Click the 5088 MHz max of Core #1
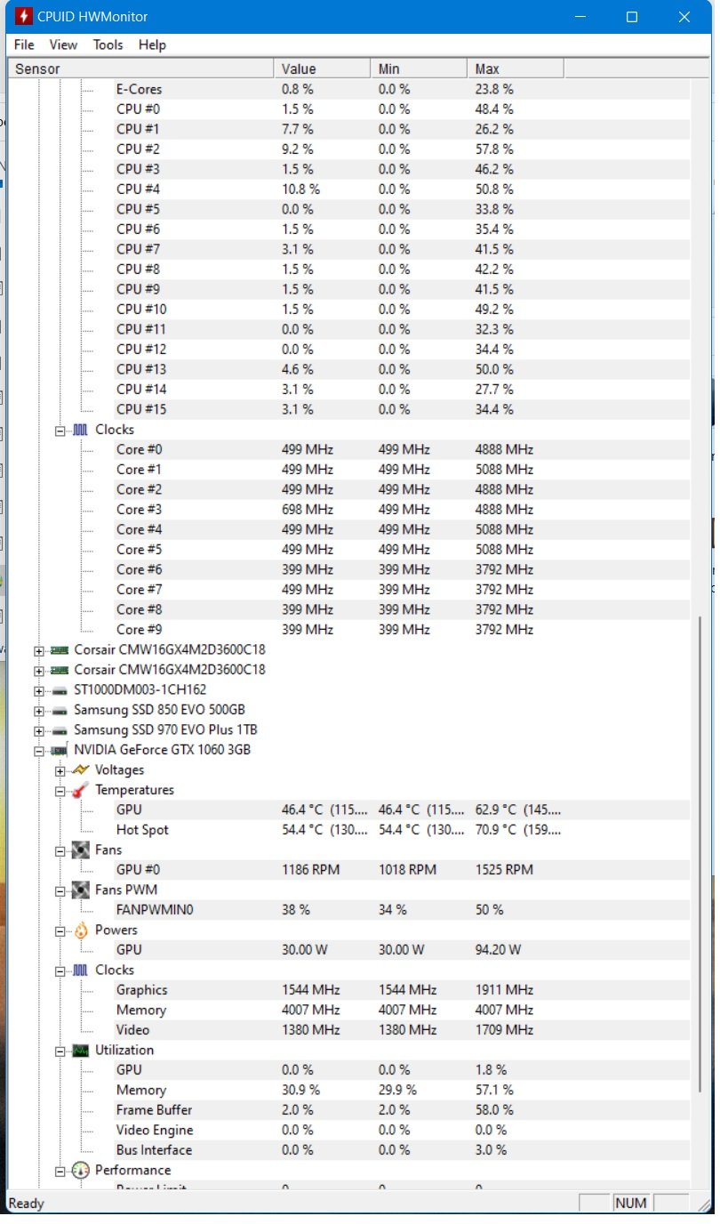 coord(504,470)
